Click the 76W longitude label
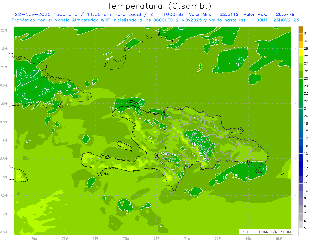Image resolution: width=313 pixels, height=242 pixels. point(34,239)
